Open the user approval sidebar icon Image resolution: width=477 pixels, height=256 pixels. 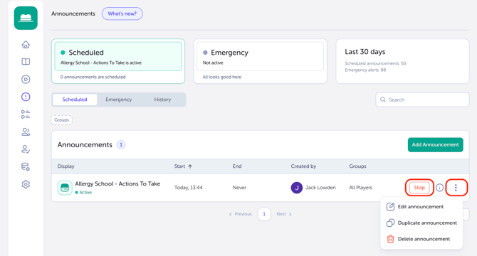pyautogui.click(x=26, y=149)
